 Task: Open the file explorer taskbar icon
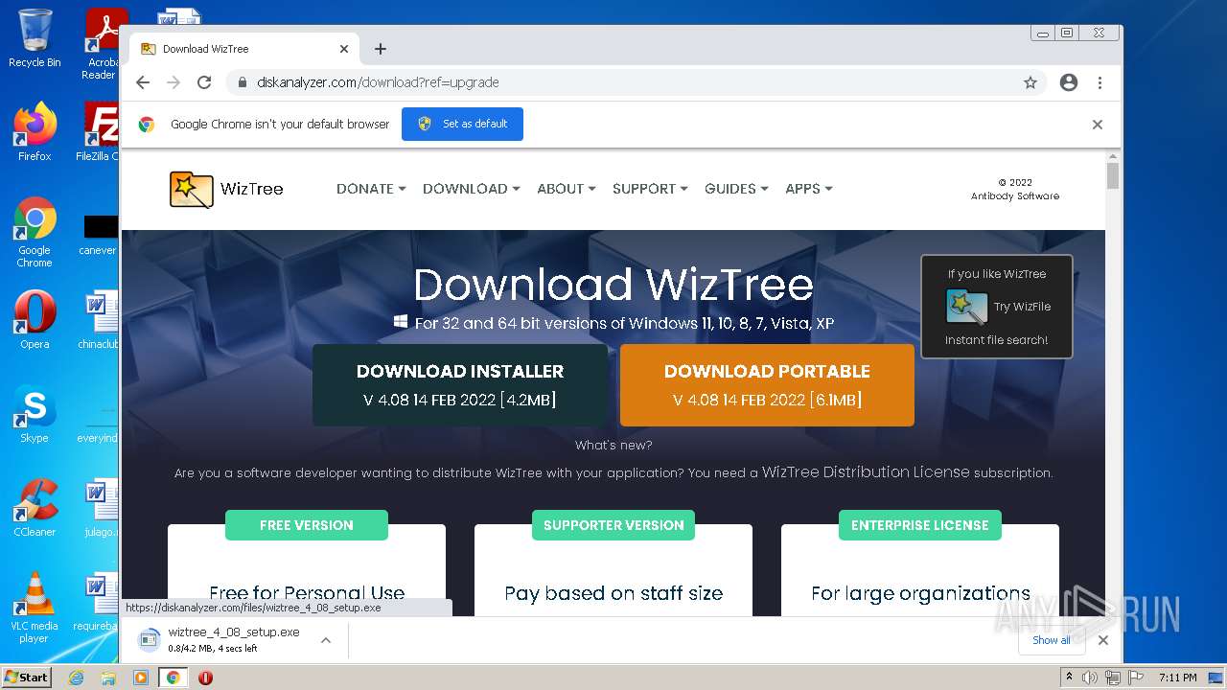[x=108, y=678]
